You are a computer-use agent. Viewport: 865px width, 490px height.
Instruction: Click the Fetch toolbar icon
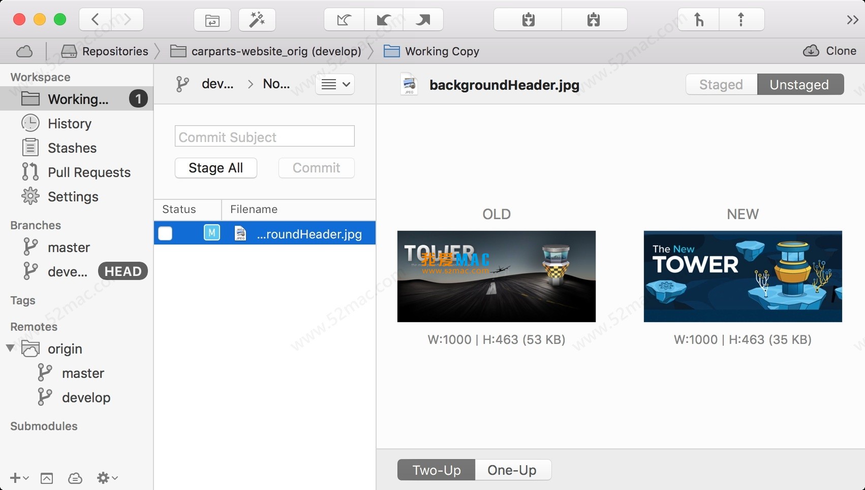tap(345, 20)
